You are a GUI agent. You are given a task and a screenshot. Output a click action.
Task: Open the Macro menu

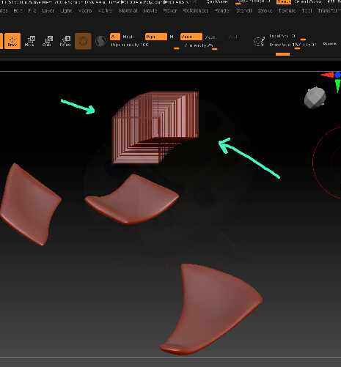click(x=85, y=11)
